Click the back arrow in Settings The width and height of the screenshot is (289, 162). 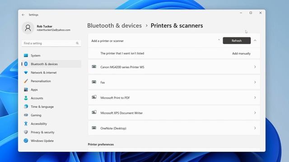[x=23, y=15]
